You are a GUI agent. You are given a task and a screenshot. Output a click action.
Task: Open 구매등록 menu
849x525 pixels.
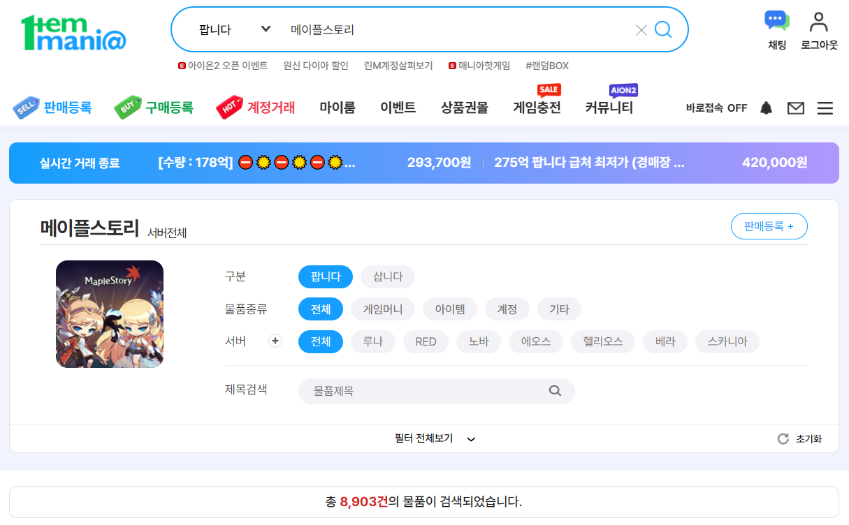tap(169, 108)
